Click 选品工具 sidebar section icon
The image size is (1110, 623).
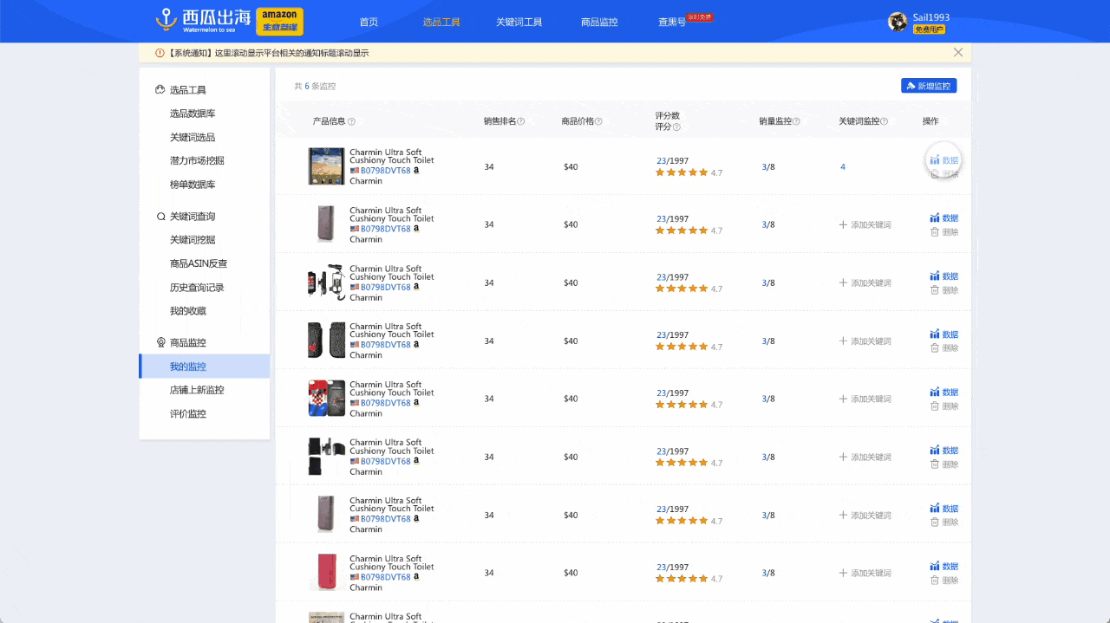click(x=160, y=90)
